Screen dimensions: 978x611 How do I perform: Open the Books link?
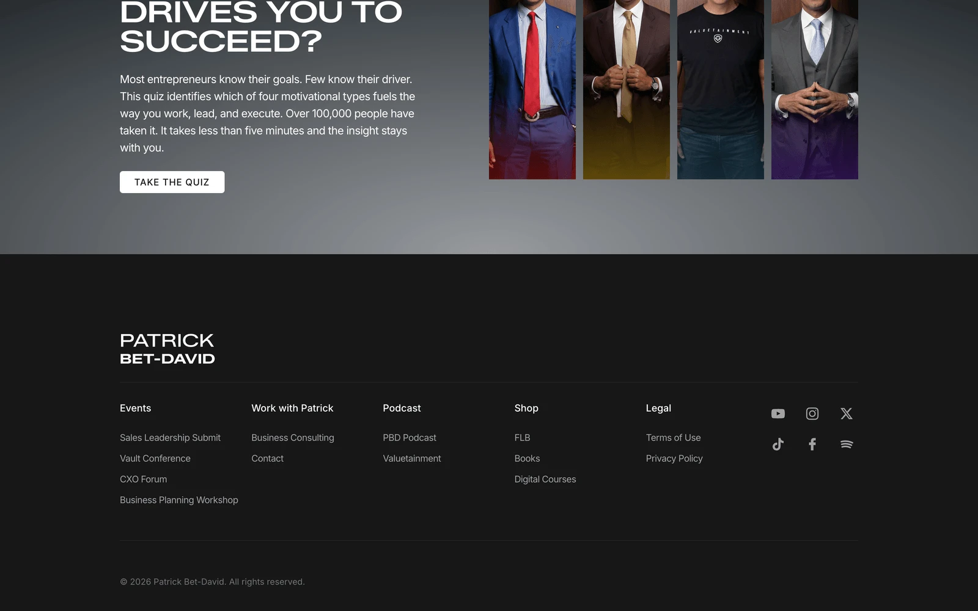[527, 458]
